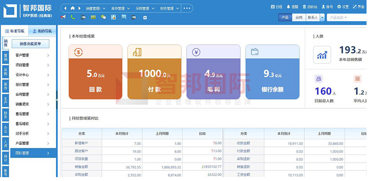Open the megaphone announcements icon
Image resolution: width=368 pixels, height=181 pixels.
[x=63, y=17]
